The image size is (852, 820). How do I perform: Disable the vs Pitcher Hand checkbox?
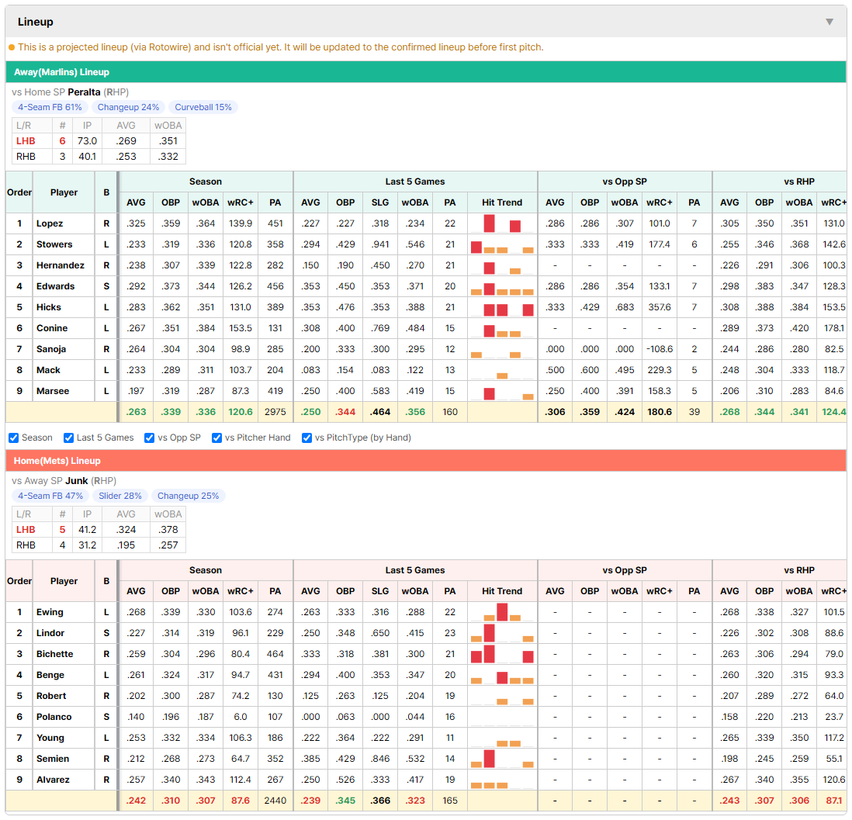click(216, 438)
